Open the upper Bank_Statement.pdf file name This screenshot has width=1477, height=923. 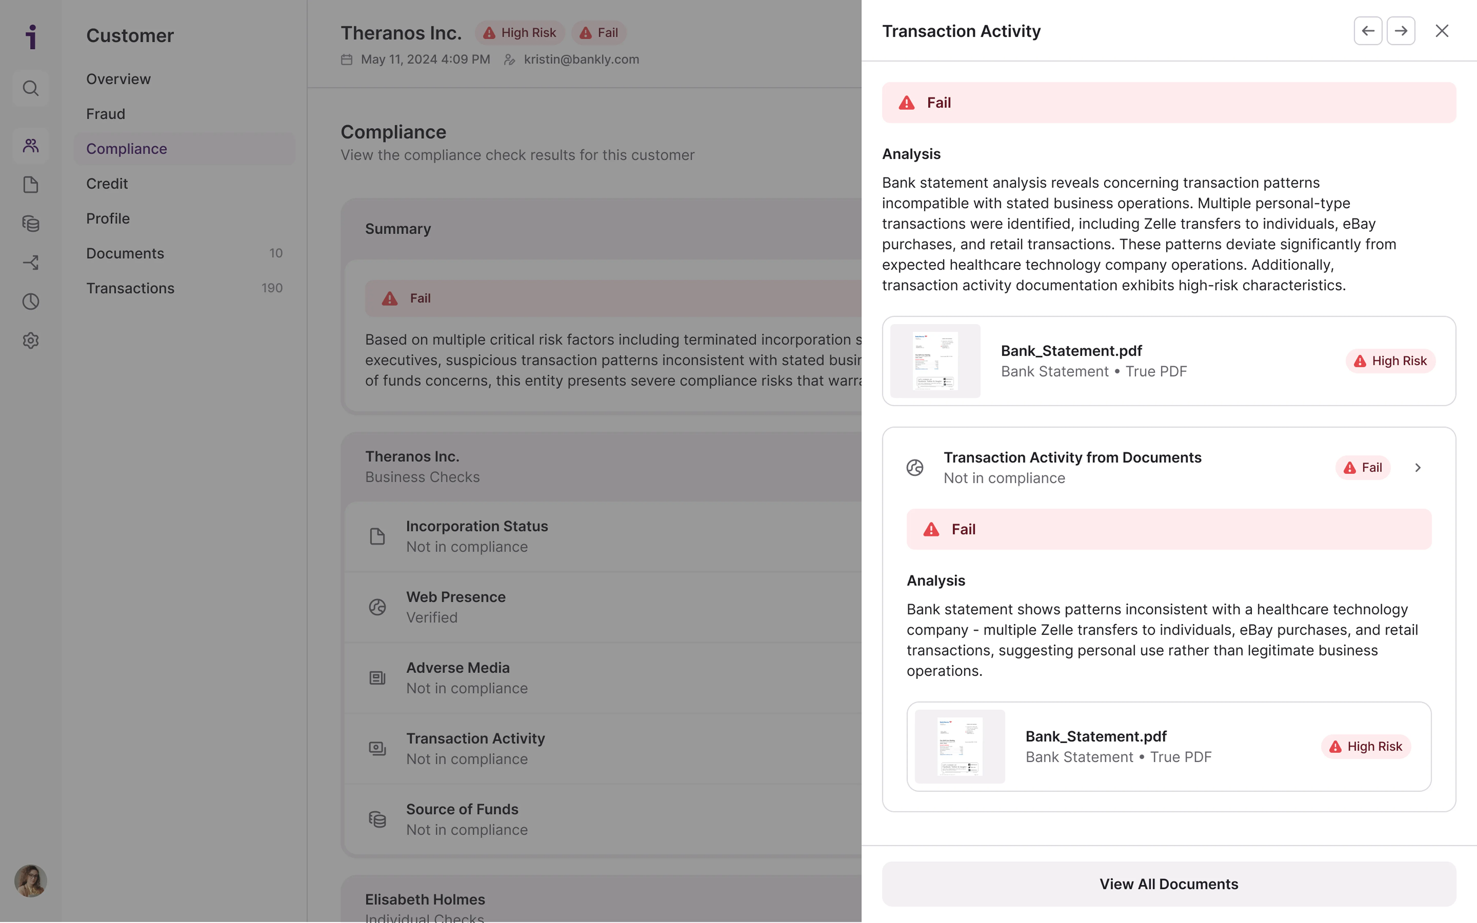pos(1071,350)
